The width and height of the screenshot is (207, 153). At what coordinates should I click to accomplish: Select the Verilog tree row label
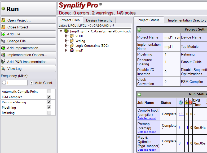80,41
